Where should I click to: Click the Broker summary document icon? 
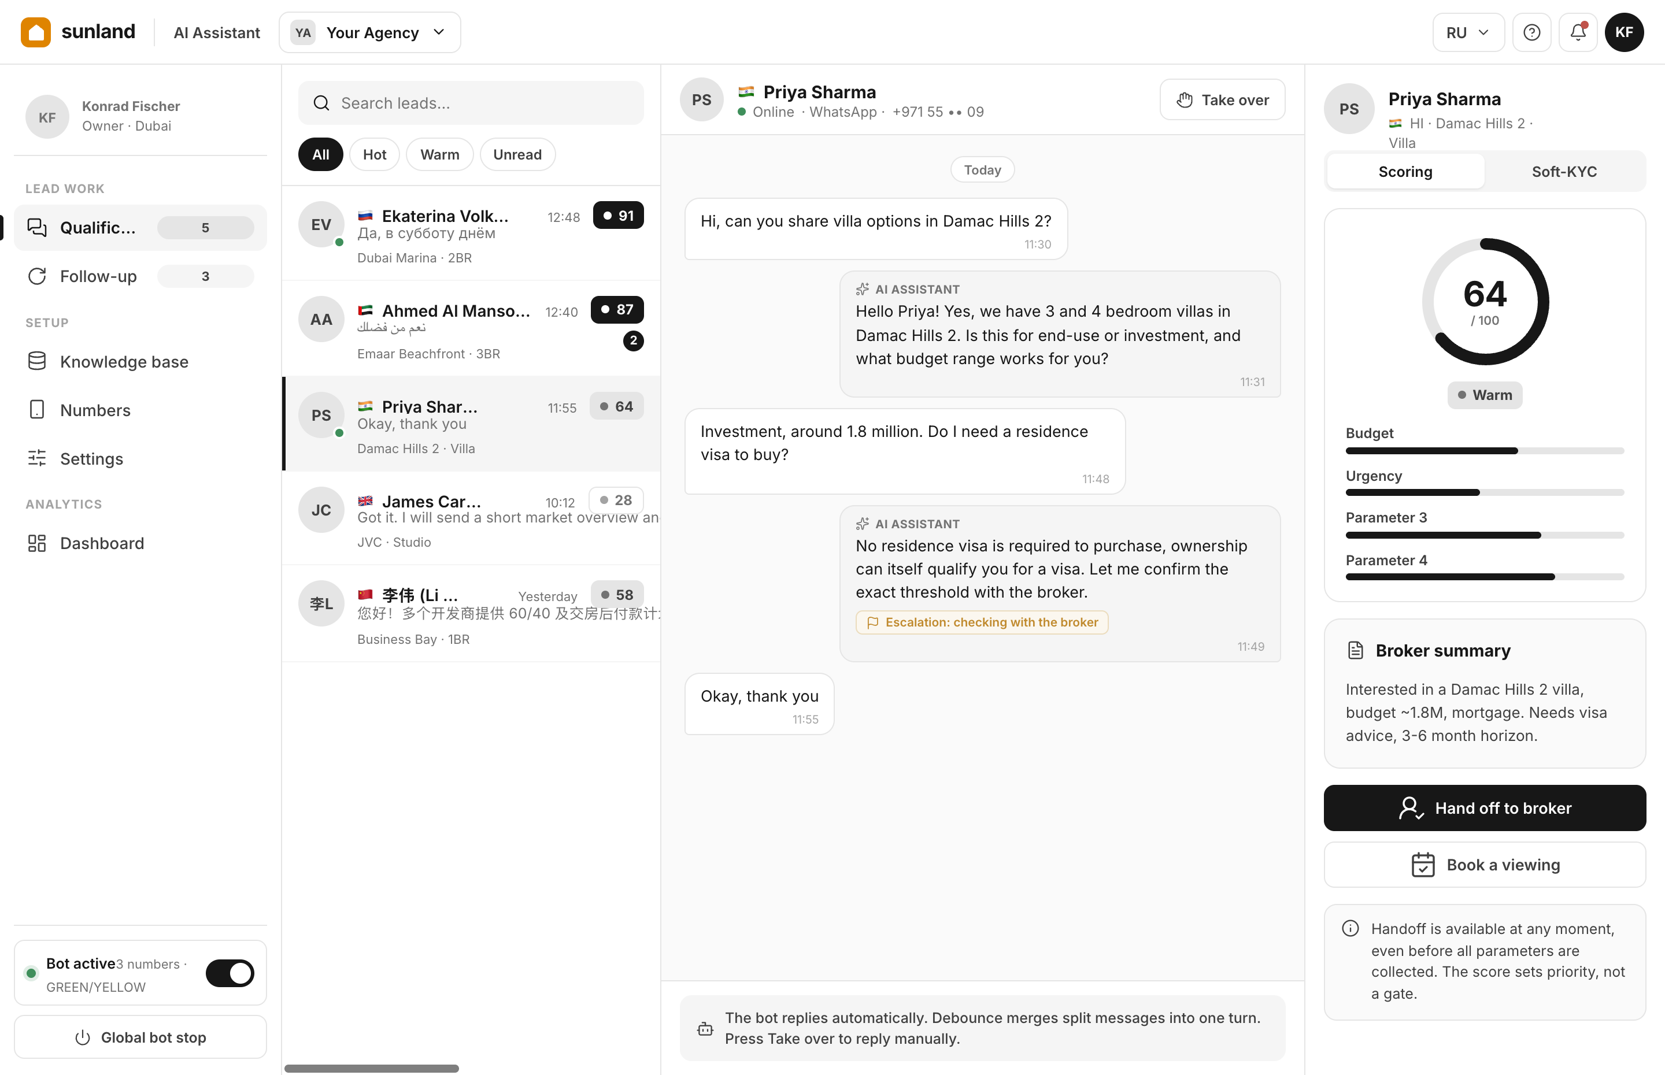click(x=1355, y=651)
